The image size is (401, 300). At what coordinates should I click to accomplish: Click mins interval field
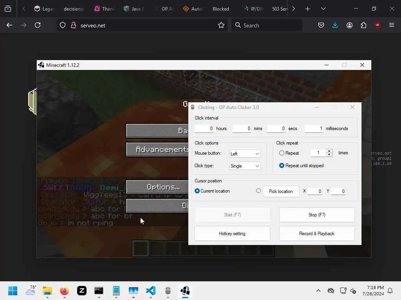[x=242, y=129]
